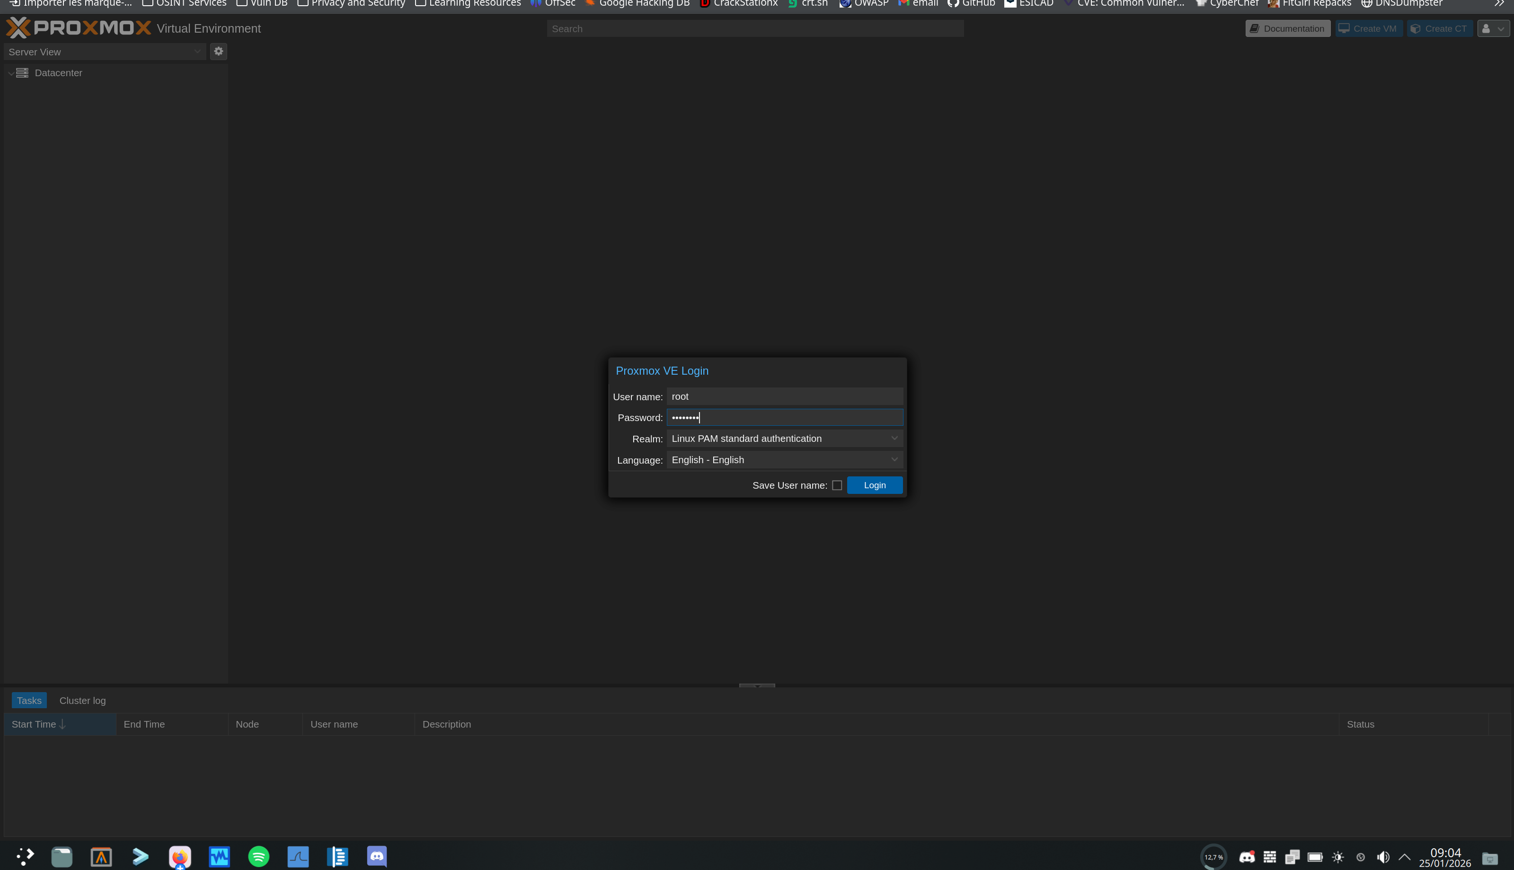Viewport: 1514px width, 870px height.
Task: Open the brightness tray icon
Action: point(1337,857)
